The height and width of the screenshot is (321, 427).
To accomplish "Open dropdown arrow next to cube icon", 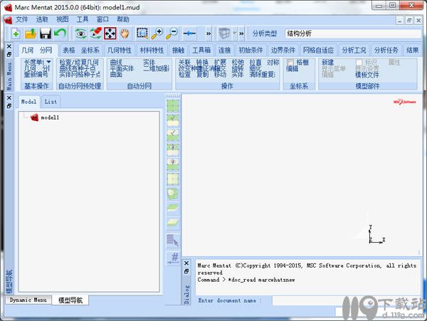I will 234,33.
